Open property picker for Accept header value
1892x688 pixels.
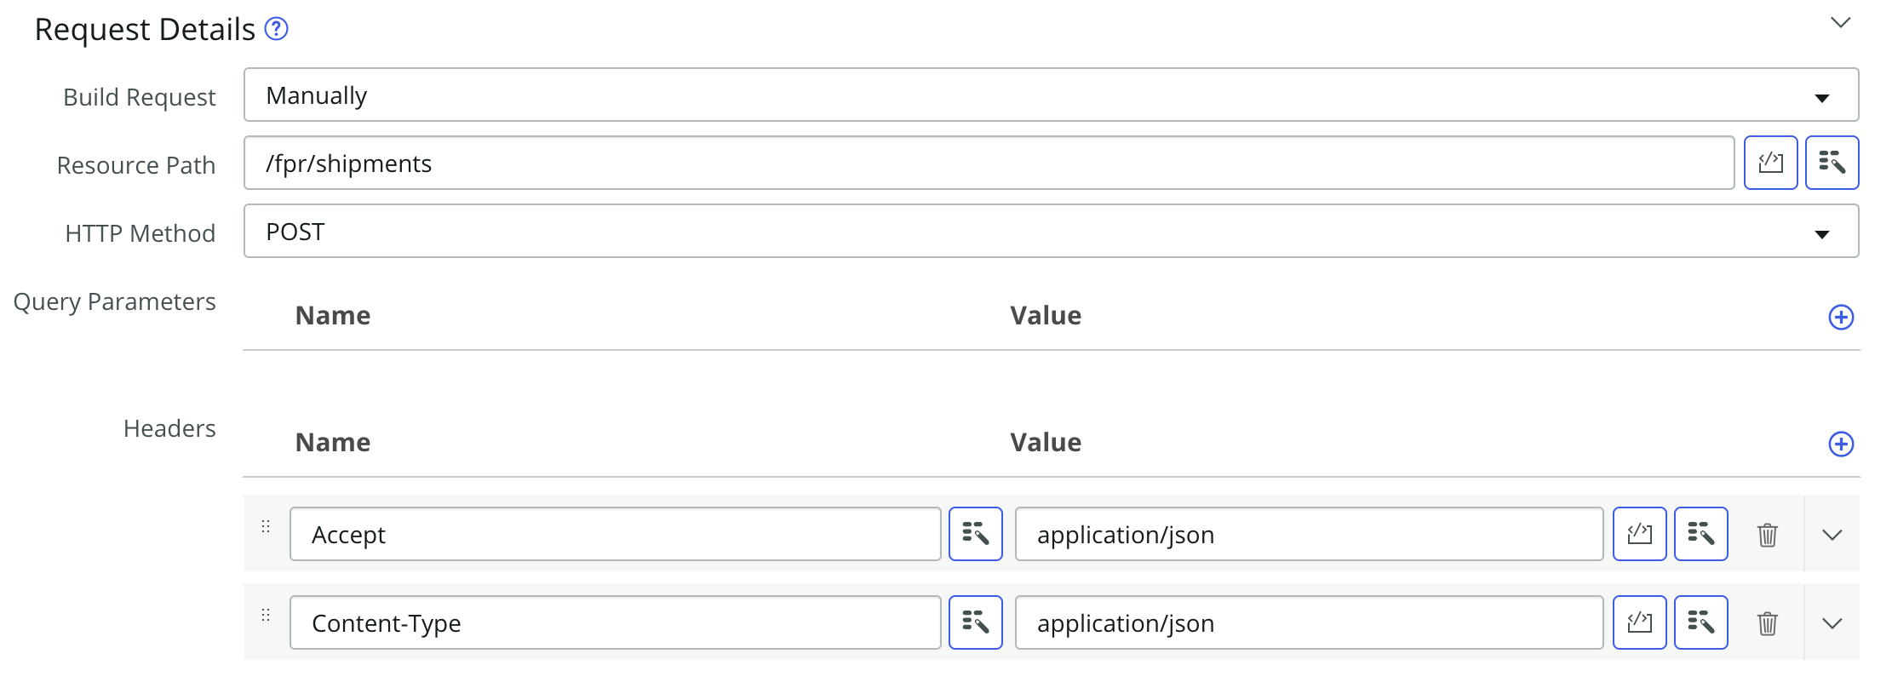(x=1701, y=534)
